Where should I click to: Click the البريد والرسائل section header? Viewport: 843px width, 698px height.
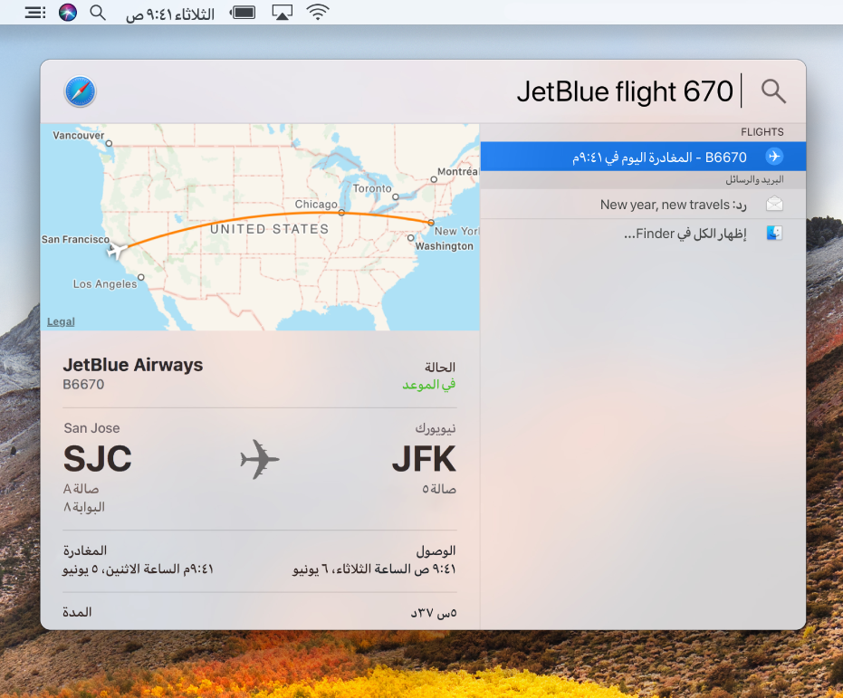tap(754, 180)
